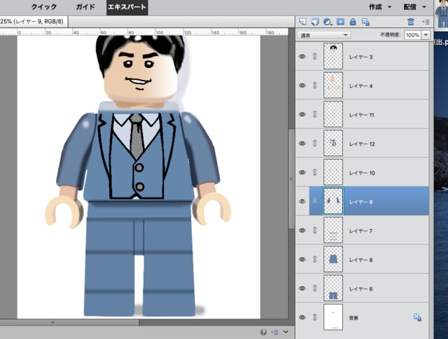Click the panel divider collapse handle
Image resolution: width=448 pixels, height=339 pixels.
point(291,179)
